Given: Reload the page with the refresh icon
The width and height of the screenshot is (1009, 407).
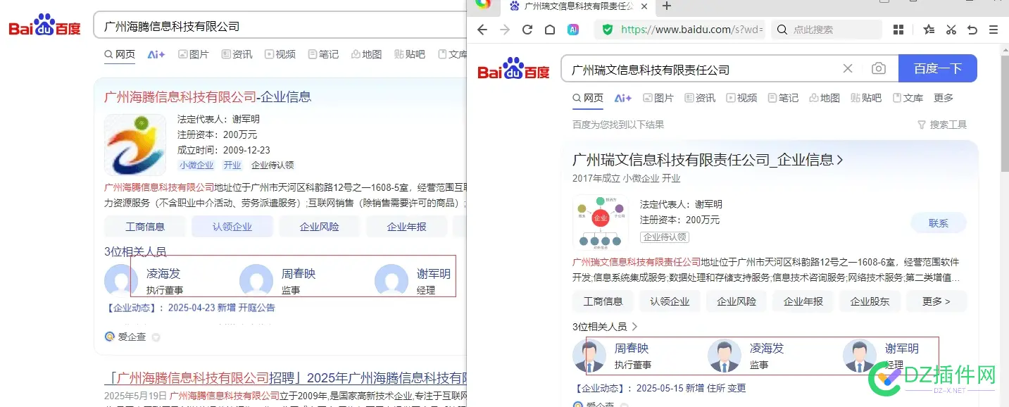Looking at the screenshot, I should pyautogui.click(x=527, y=30).
